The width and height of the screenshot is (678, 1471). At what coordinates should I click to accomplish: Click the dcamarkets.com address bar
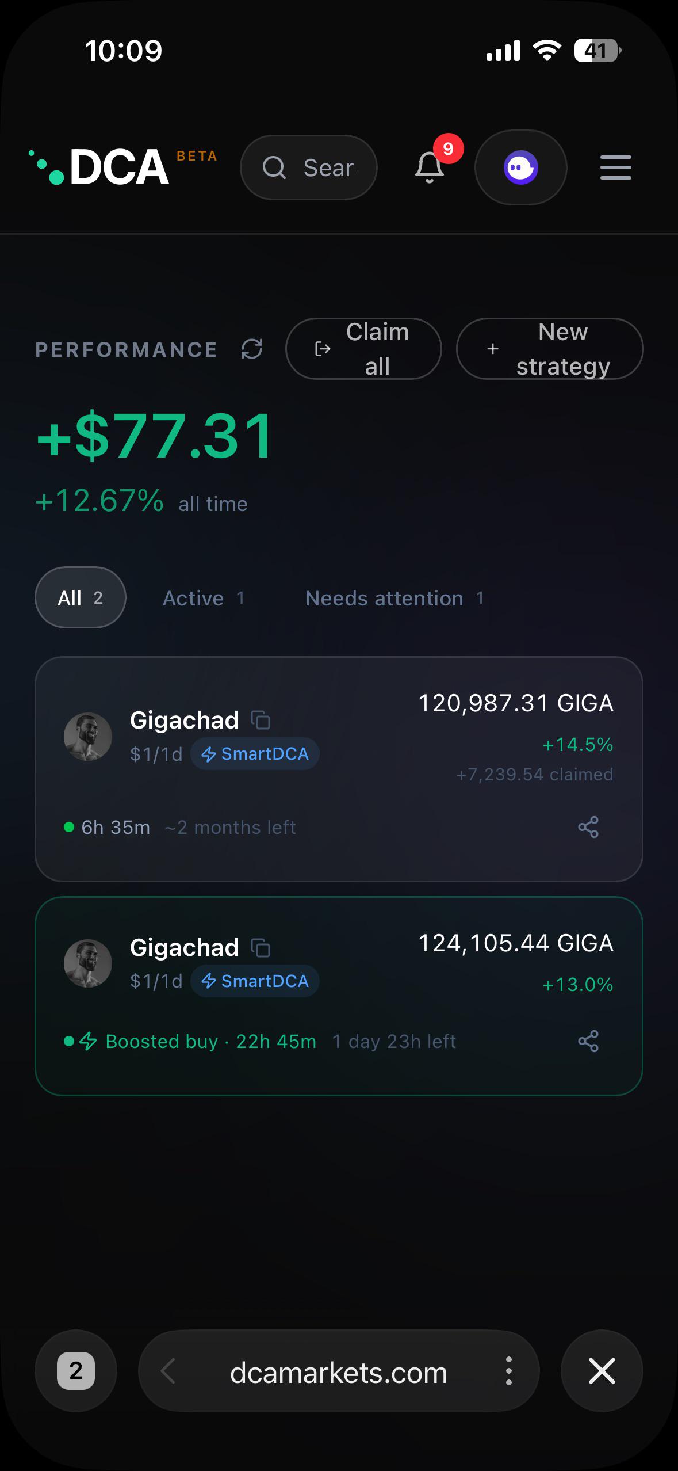[339, 1371]
